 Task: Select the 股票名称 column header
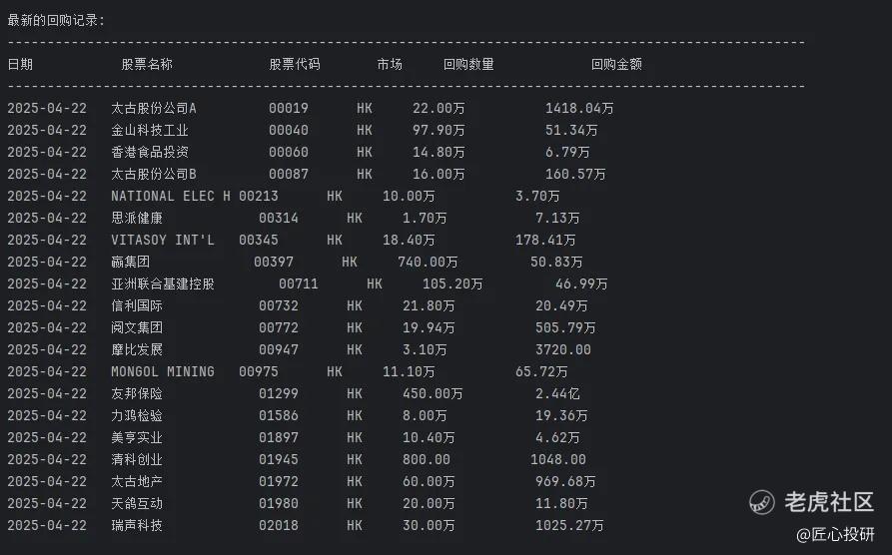point(147,64)
